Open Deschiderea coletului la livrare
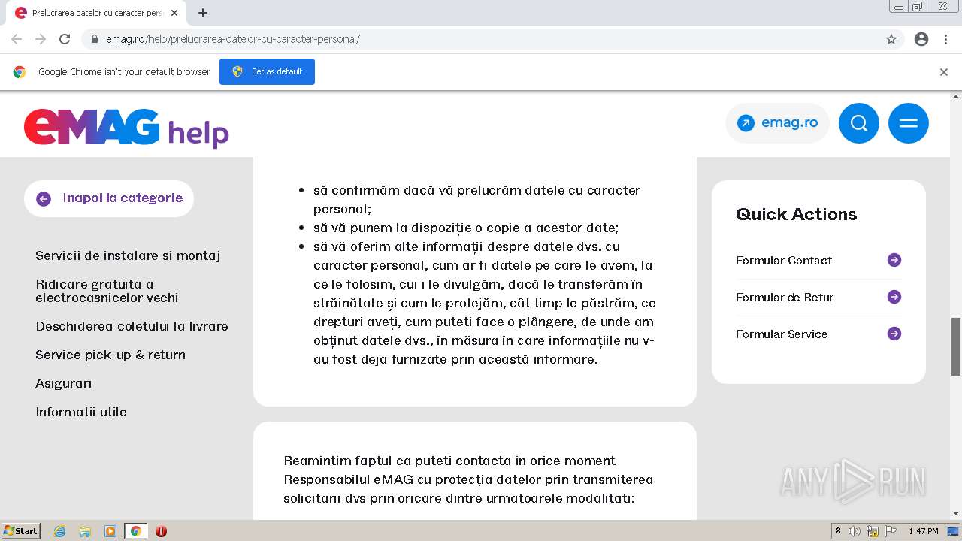 point(132,326)
